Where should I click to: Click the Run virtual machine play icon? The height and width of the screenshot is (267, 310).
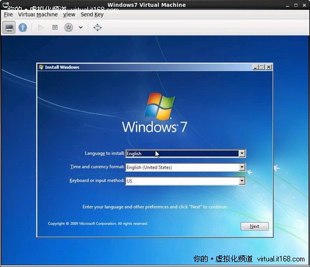(41, 27)
